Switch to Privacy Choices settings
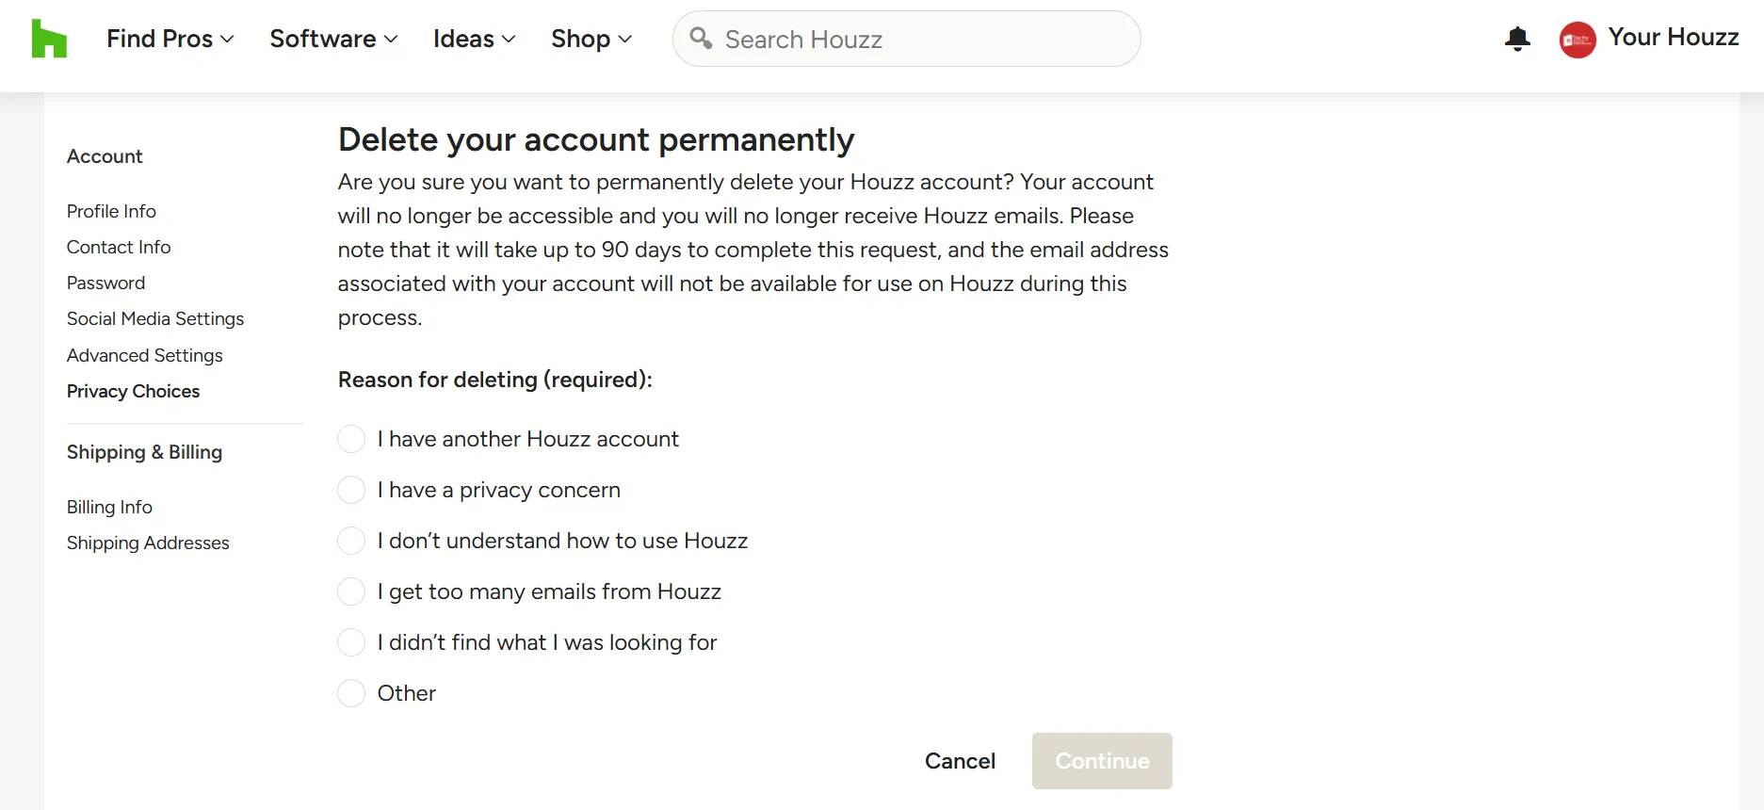Viewport: 1764px width, 810px height. pyautogui.click(x=133, y=391)
